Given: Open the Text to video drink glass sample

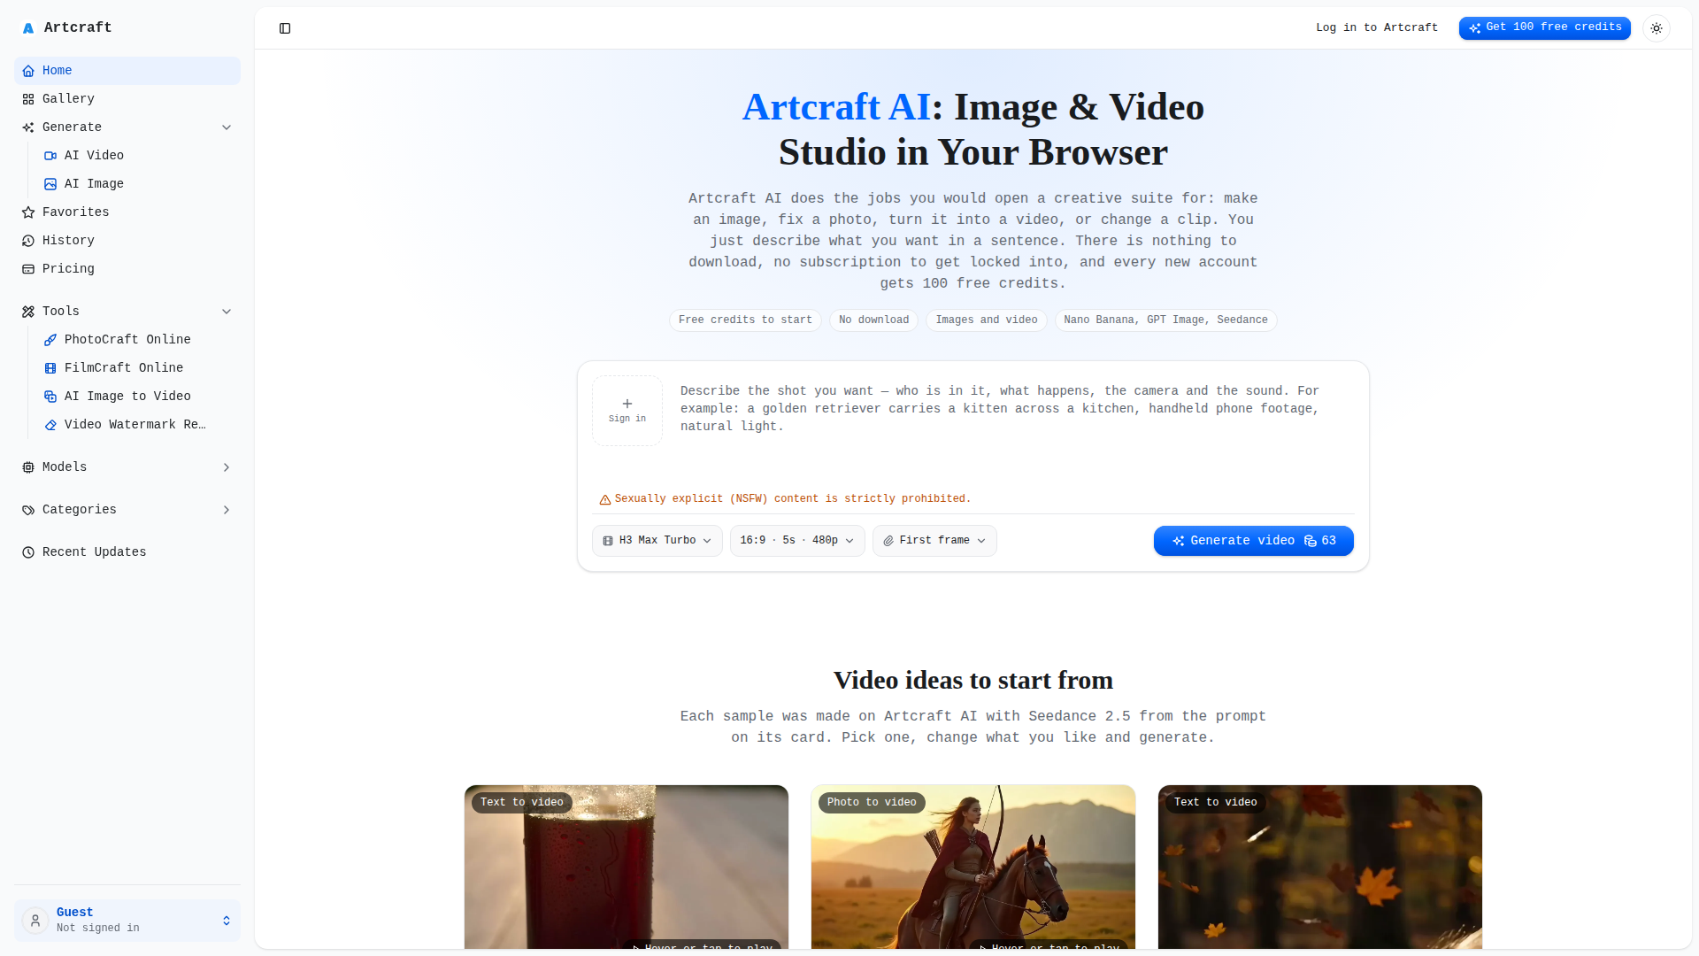Looking at the screenshot, I should [627, 867].
